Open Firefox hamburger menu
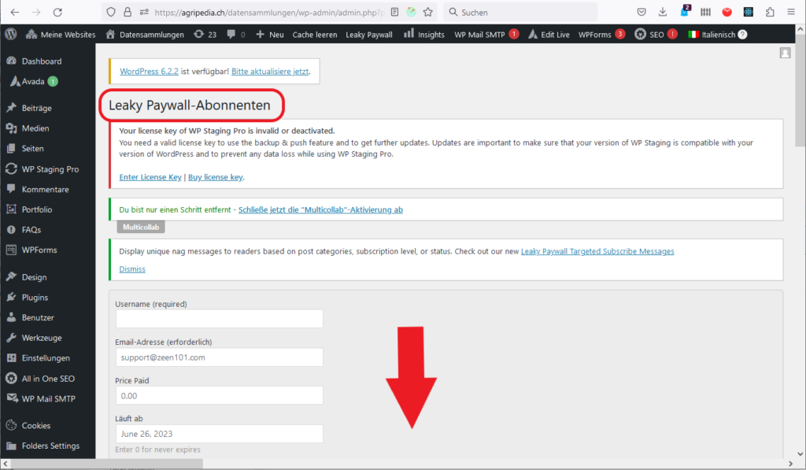 tap(791, 13)
